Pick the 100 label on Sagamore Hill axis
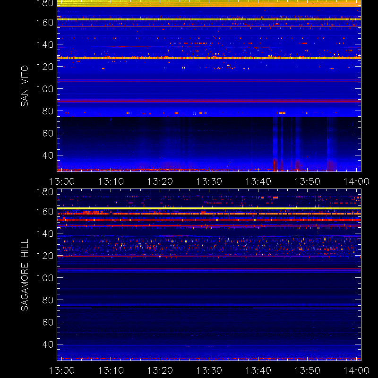The width and height of the screenshot is (378, 378). coord(45,278)
